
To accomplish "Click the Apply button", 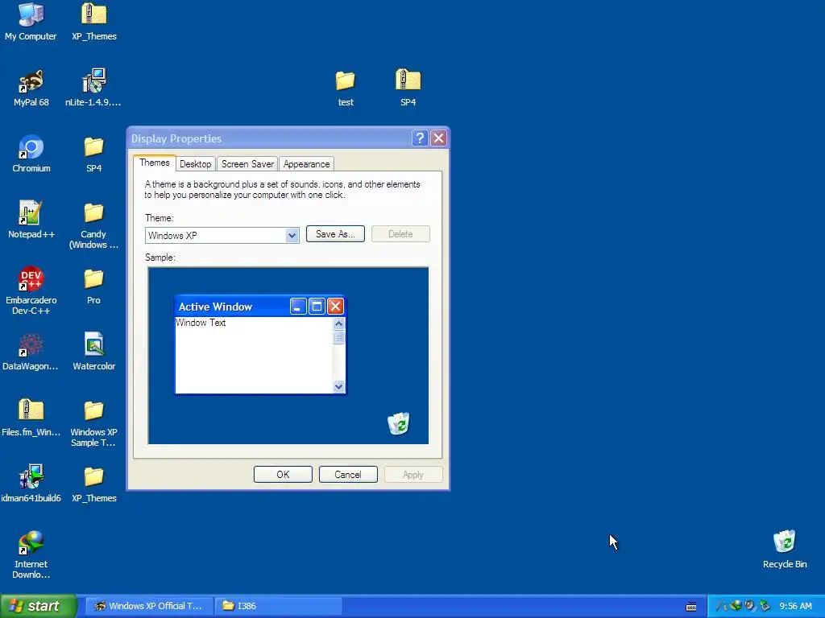I will [x=413, y=475].
